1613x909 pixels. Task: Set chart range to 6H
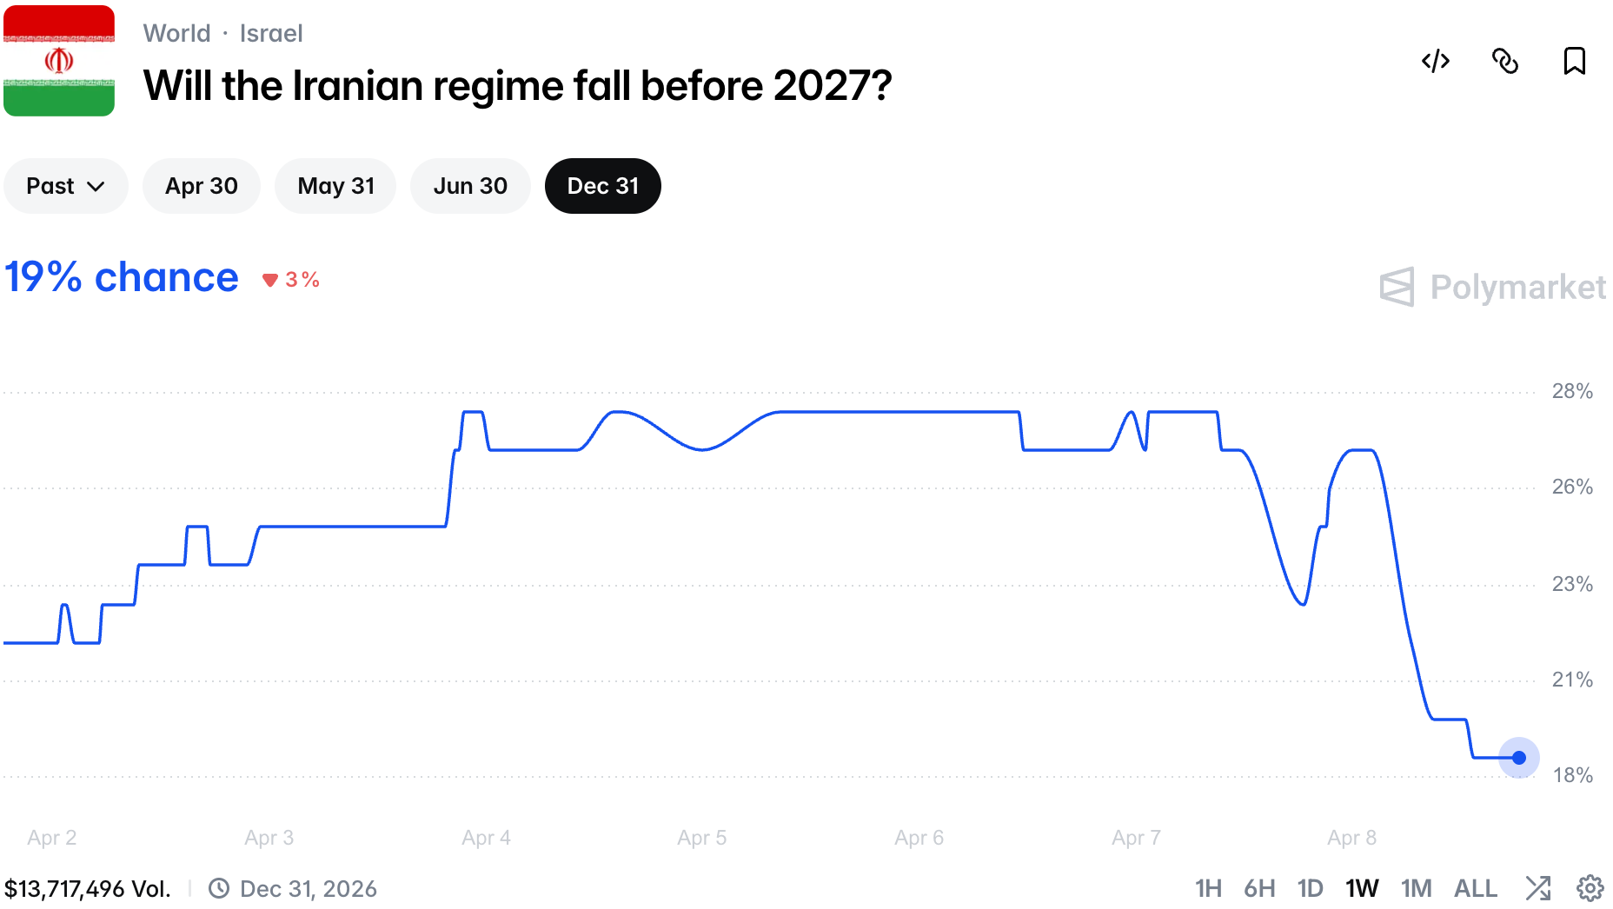[x=1258, y=888]
